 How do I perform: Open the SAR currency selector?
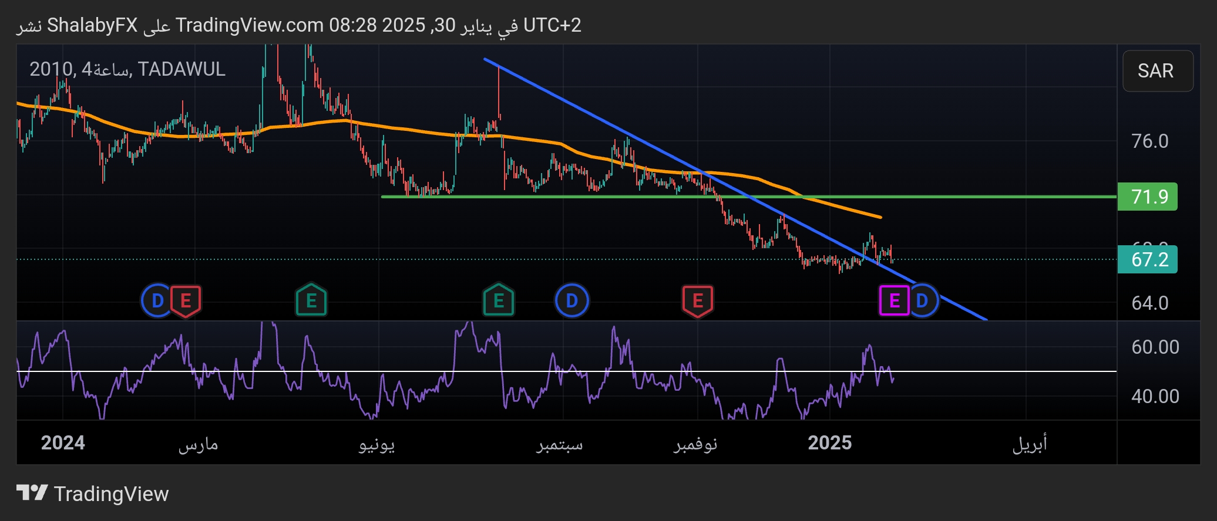[x=1157, y=71]
